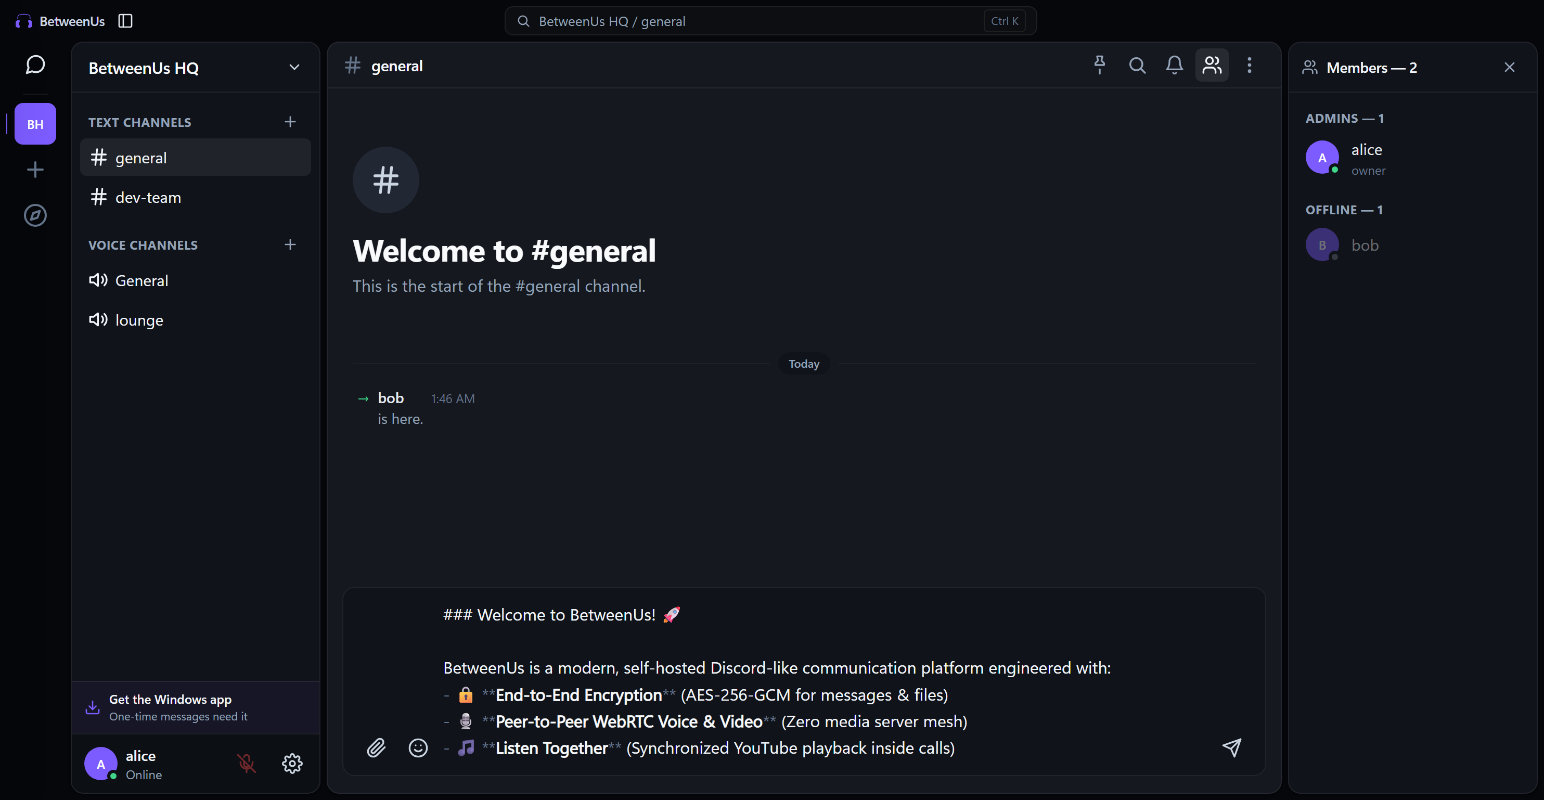Open notification bell settings
The image size is (1544, 800).
coord(1174,64)
